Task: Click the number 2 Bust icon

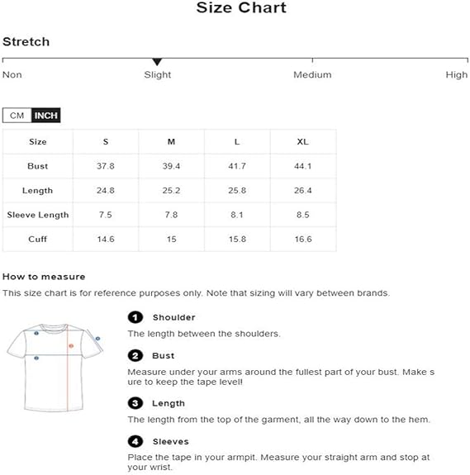Action: point(135,356)
